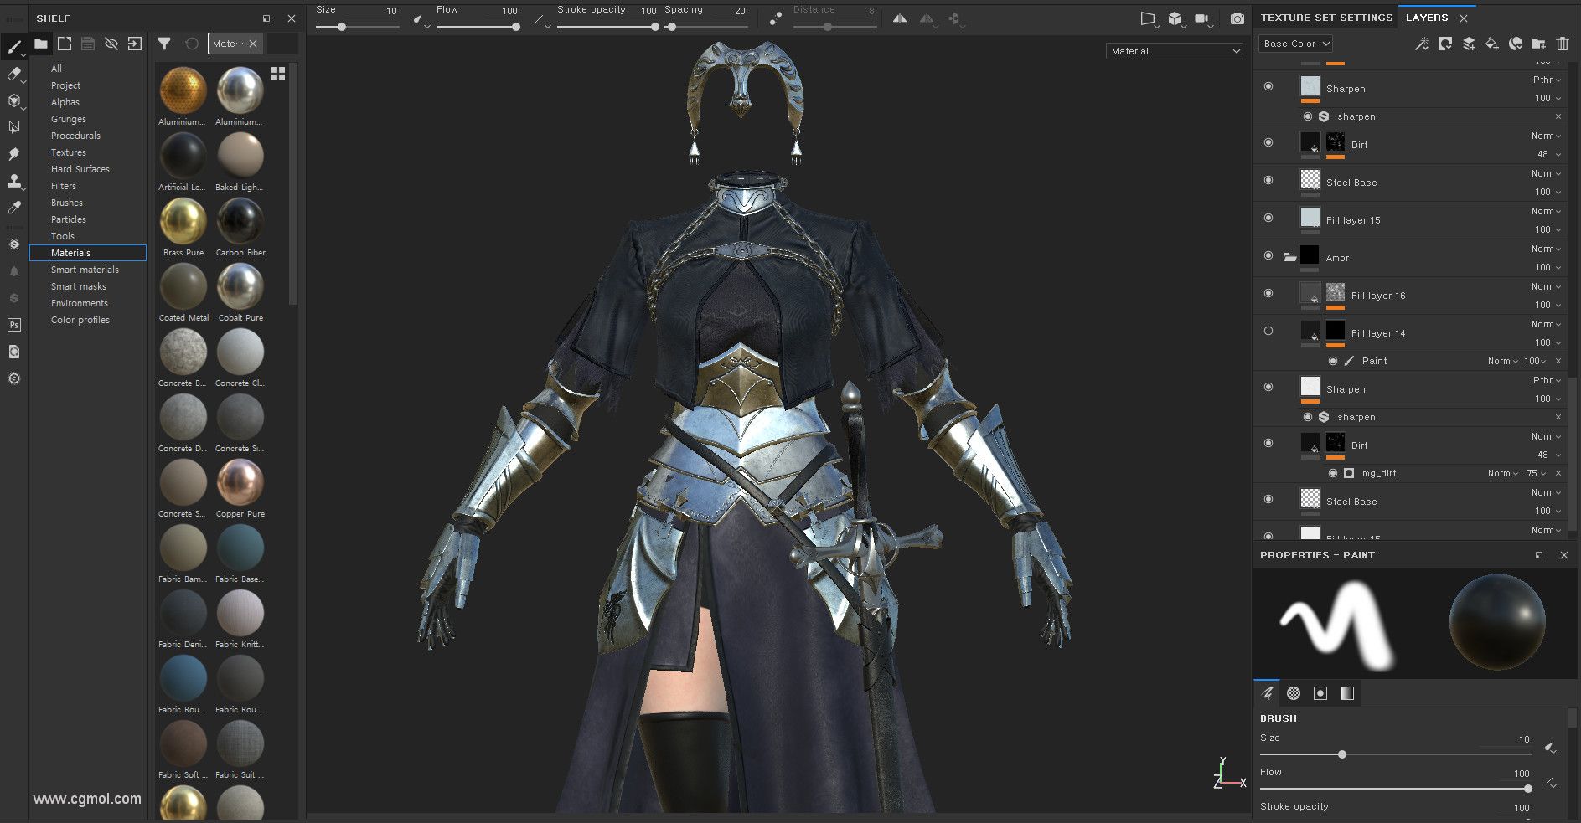
Task: Open the 3D cube view mode dropdown
Action: (1175, 18)
